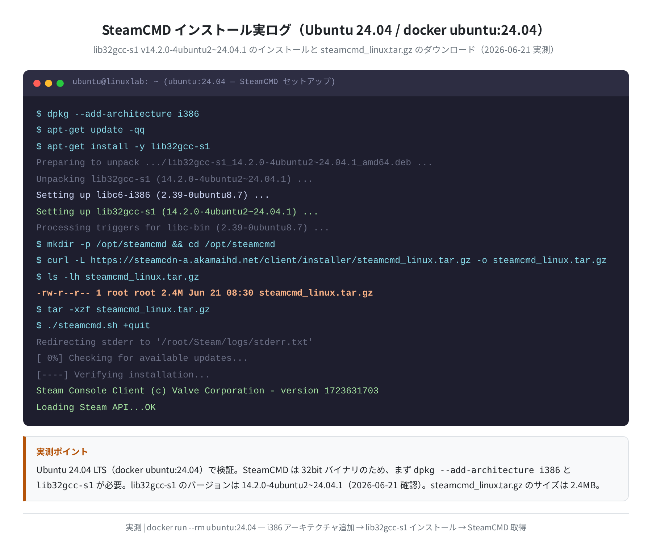
Task: Click the 'tar -xzf steamcmd_linux.tar.gz' command
Action: (x=123, y=309)
